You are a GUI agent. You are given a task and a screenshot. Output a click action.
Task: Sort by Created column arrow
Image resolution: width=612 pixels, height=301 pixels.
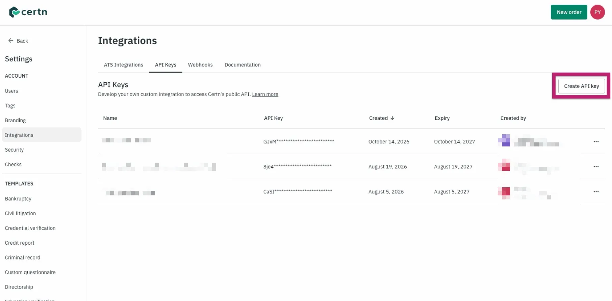tap(392, 118)
